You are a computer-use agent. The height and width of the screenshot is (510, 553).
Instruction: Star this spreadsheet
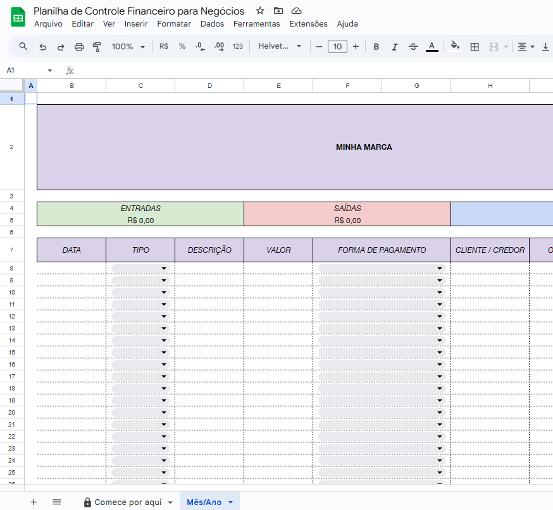(259, 11)
